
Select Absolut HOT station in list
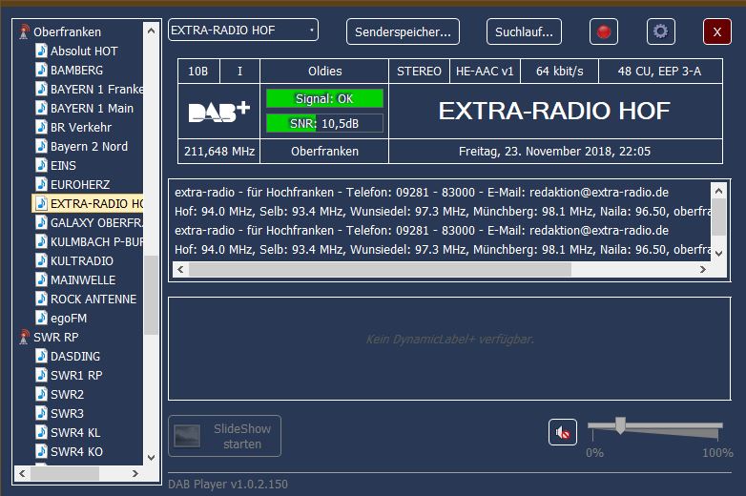pyautogui.click(x=84, y=51)
